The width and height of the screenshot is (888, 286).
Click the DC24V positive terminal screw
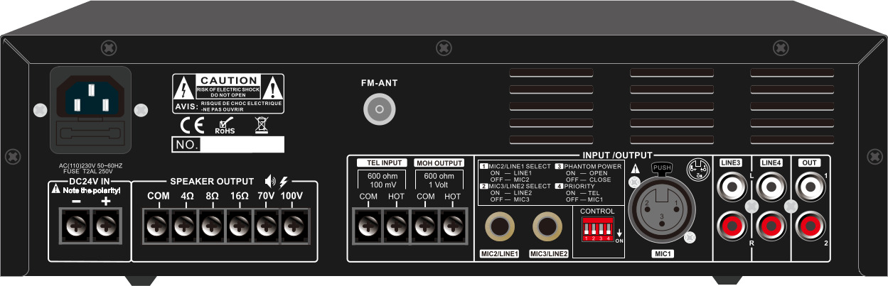106,228
